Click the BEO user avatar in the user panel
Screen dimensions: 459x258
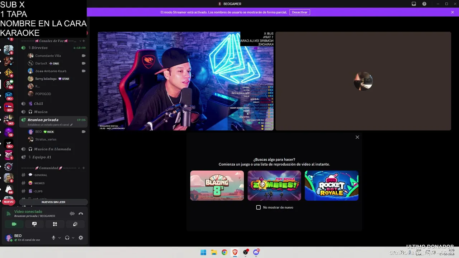tap(9, 238)
